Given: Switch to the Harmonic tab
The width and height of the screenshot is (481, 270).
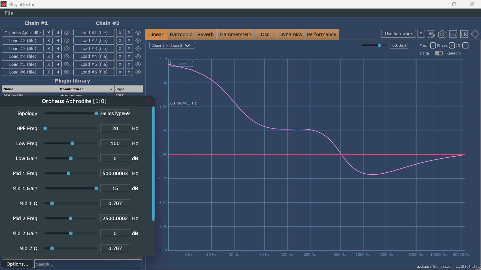Looking at the screenshot, I should tap(181, 34).
